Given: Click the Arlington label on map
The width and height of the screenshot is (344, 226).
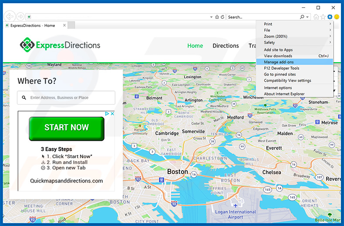Looking at the screenshot, I should click(x=193, y=100).
